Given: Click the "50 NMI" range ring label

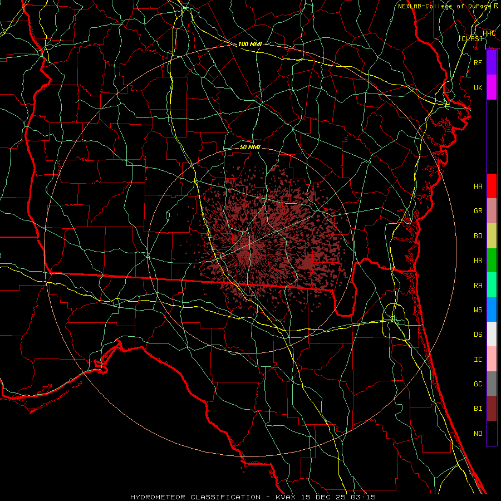Looking at the screenshot, I should pyautogui.click(x=250, y=147).
